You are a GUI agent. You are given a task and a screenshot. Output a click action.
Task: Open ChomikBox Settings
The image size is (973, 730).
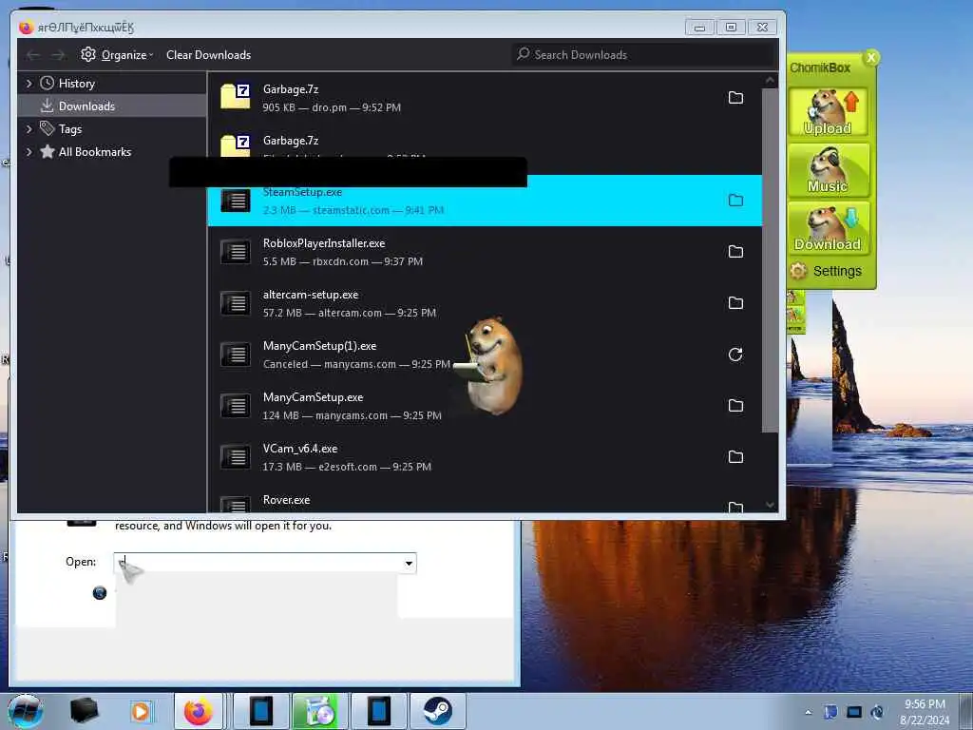coord(828,271)
